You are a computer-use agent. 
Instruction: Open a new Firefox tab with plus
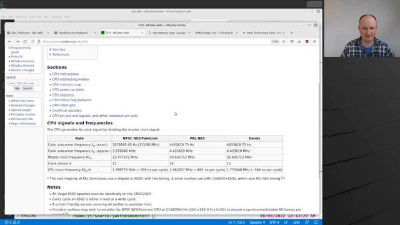pyautogui.click(x=292, y=32)
